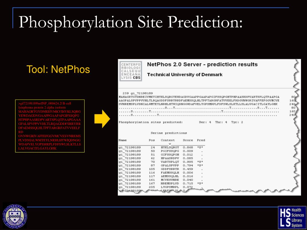Image resolution: width=307 pixels, height=230 pixels.
Task: Select the 'Tool: NetPhos' label
Action: point(58,69)
